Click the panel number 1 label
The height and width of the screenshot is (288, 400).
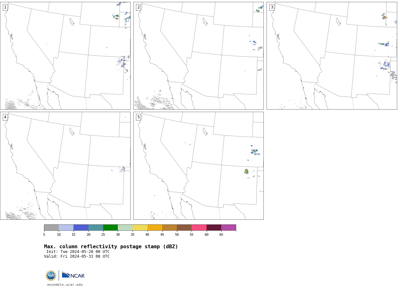(5, 7)
